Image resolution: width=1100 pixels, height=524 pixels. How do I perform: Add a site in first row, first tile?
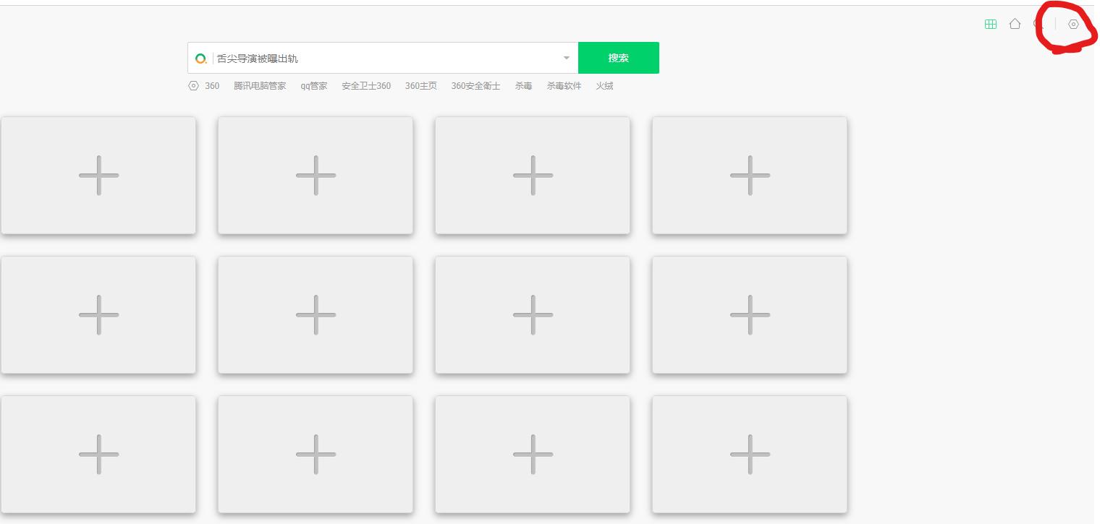(x=98, y=175)
